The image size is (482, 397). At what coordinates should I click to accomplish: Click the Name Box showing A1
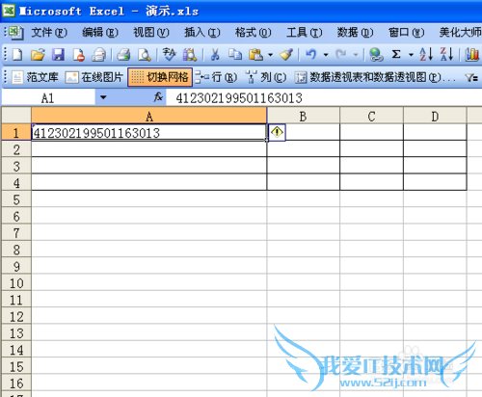click(48, 97)
